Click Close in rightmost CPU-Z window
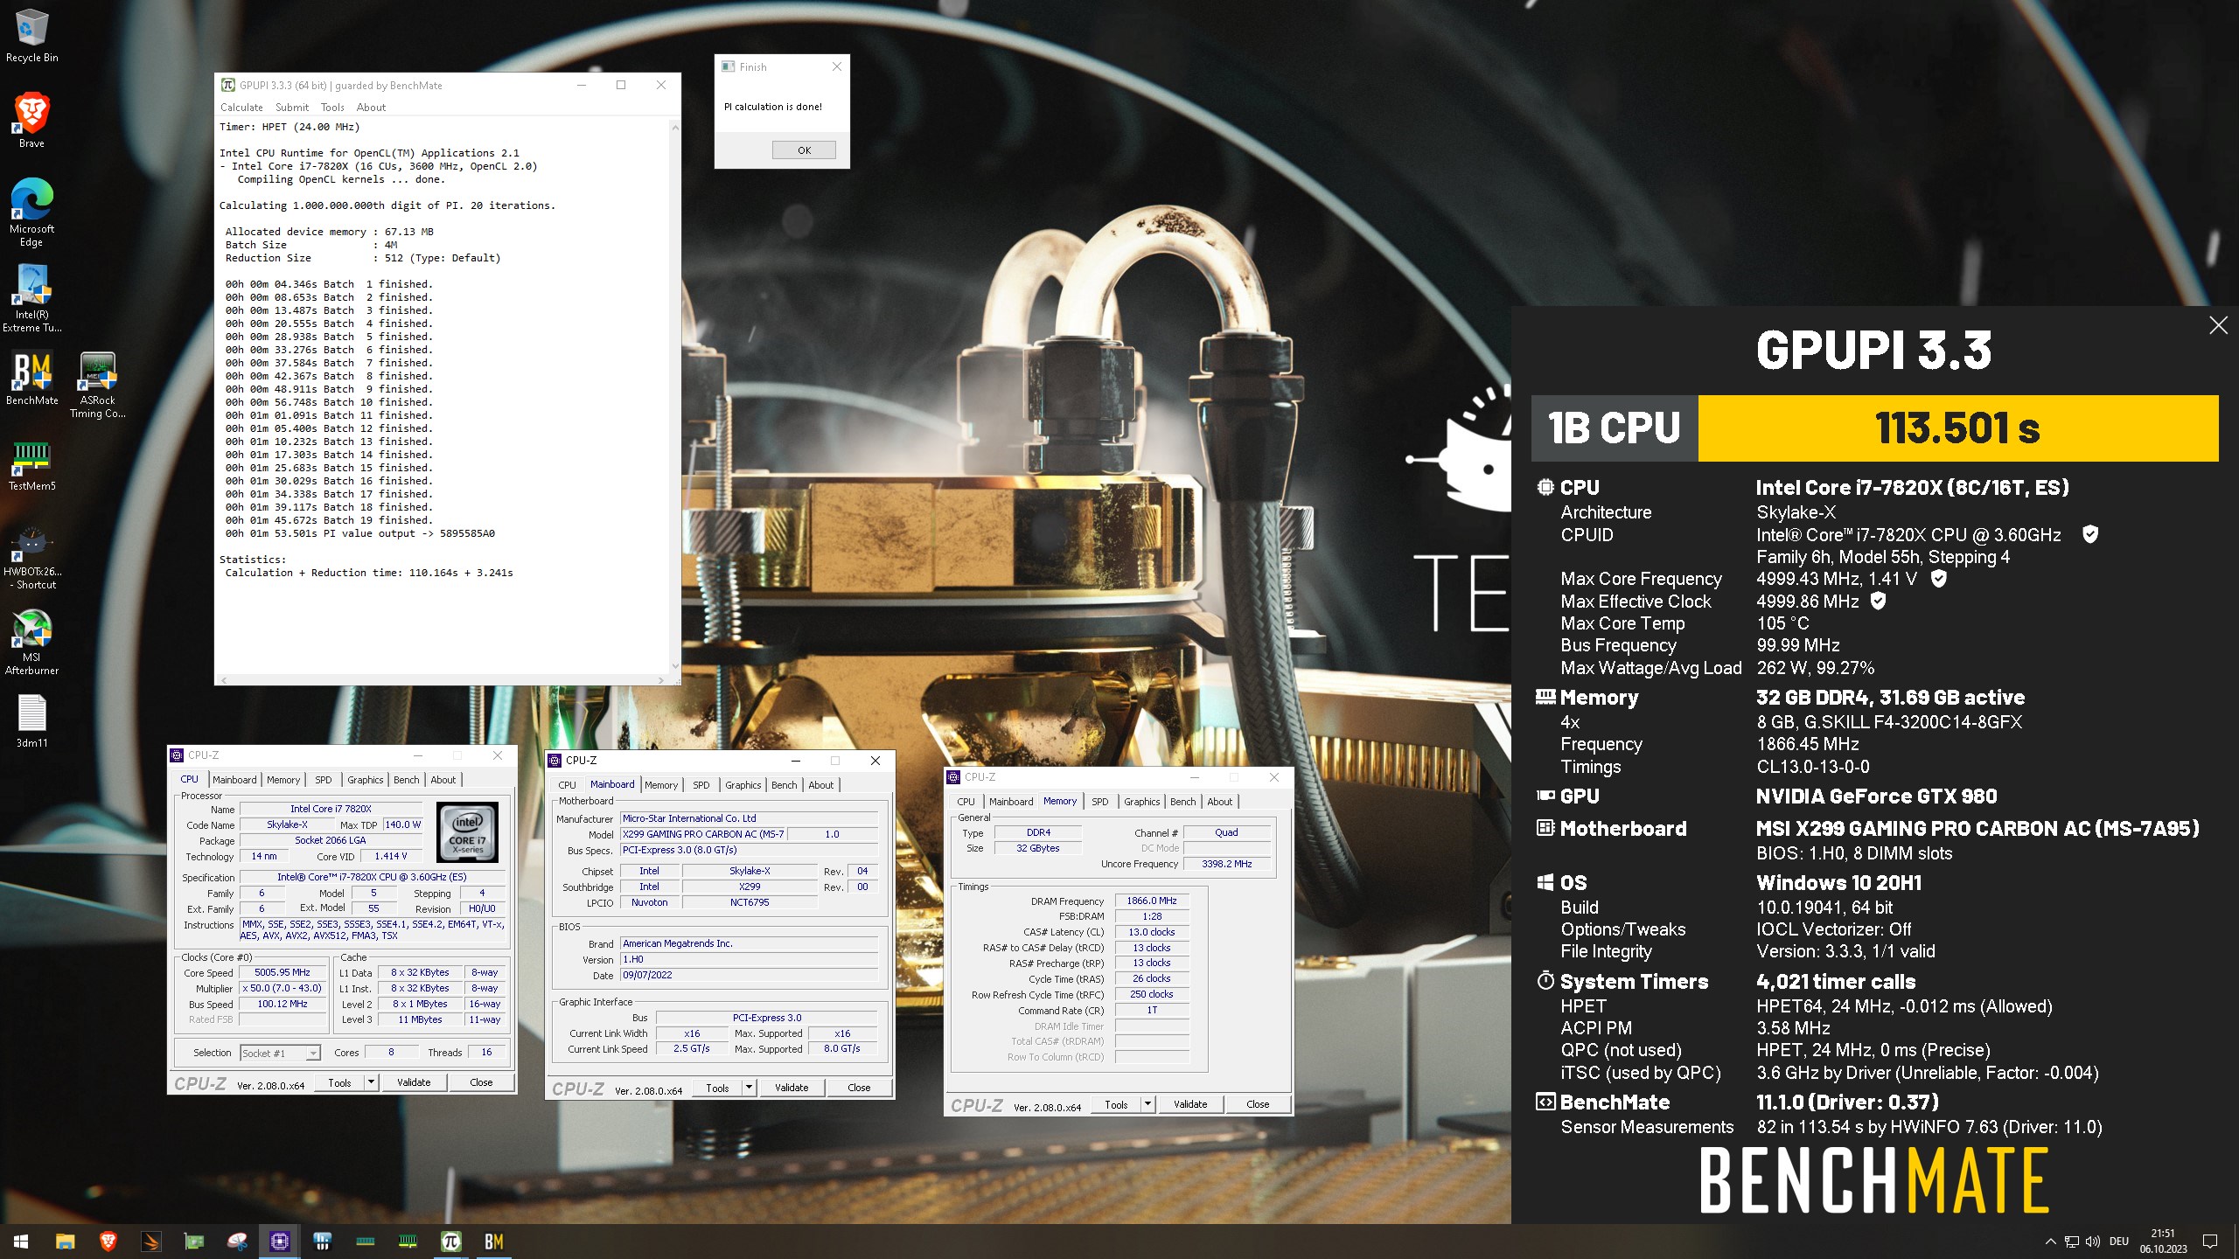 point(1258,1104)
